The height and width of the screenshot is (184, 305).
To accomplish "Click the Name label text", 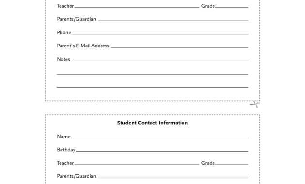I will [x=63, y=137].
